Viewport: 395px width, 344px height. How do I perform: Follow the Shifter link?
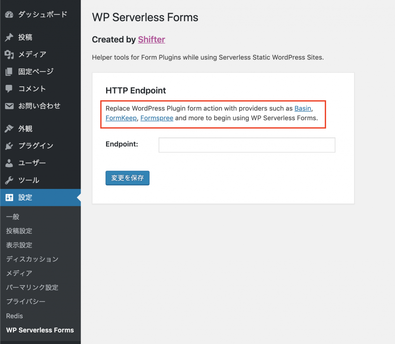151,40
